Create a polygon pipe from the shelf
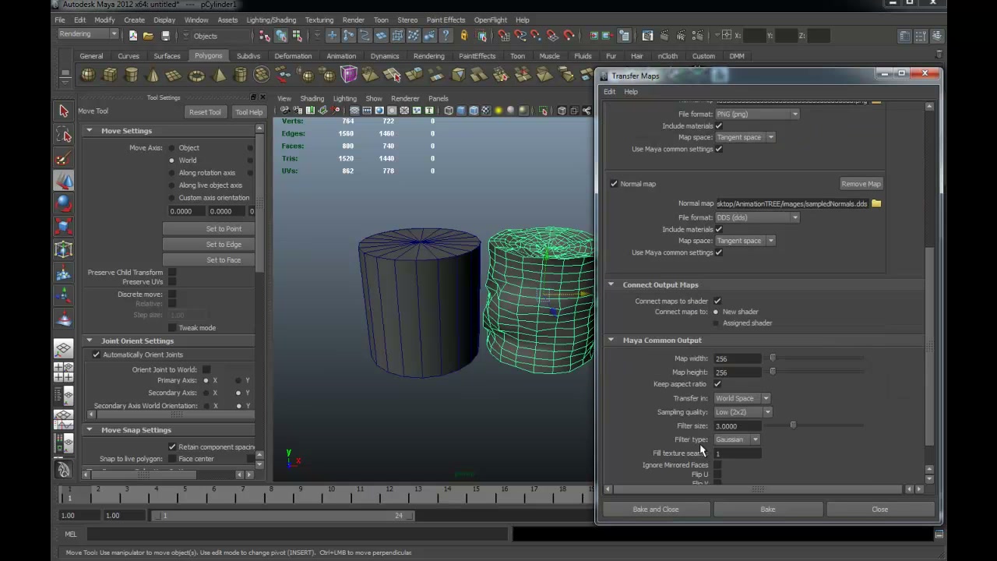The width and height of the screenshot is (997, 561). point(241,76)
